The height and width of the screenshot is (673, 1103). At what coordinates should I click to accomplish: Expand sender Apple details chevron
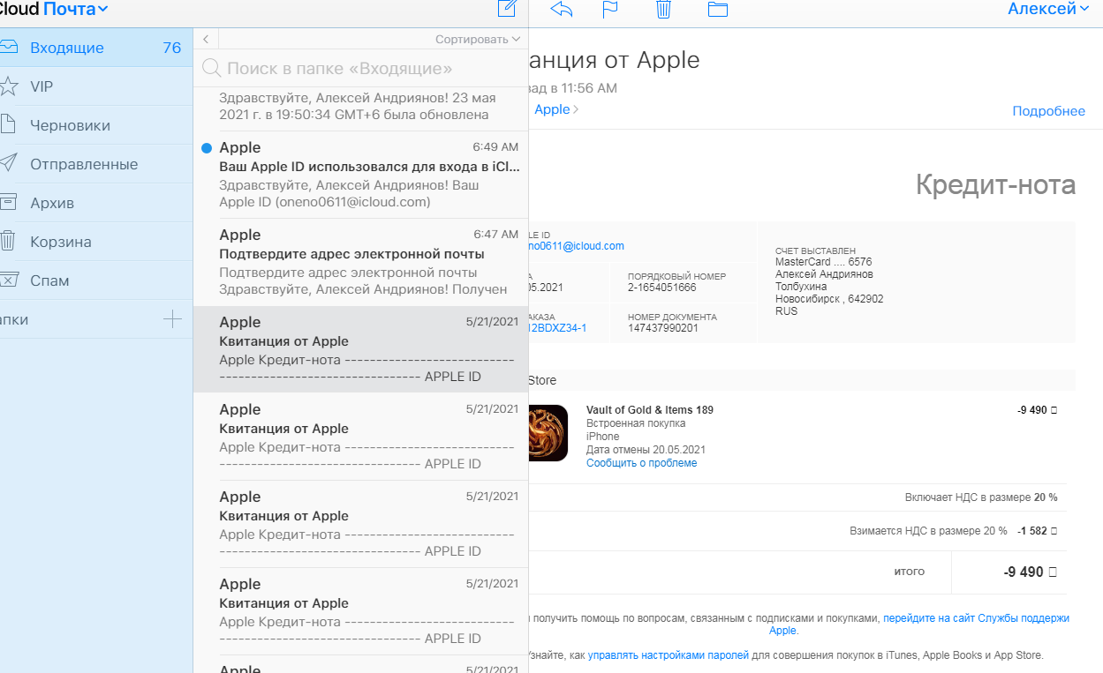576,109
